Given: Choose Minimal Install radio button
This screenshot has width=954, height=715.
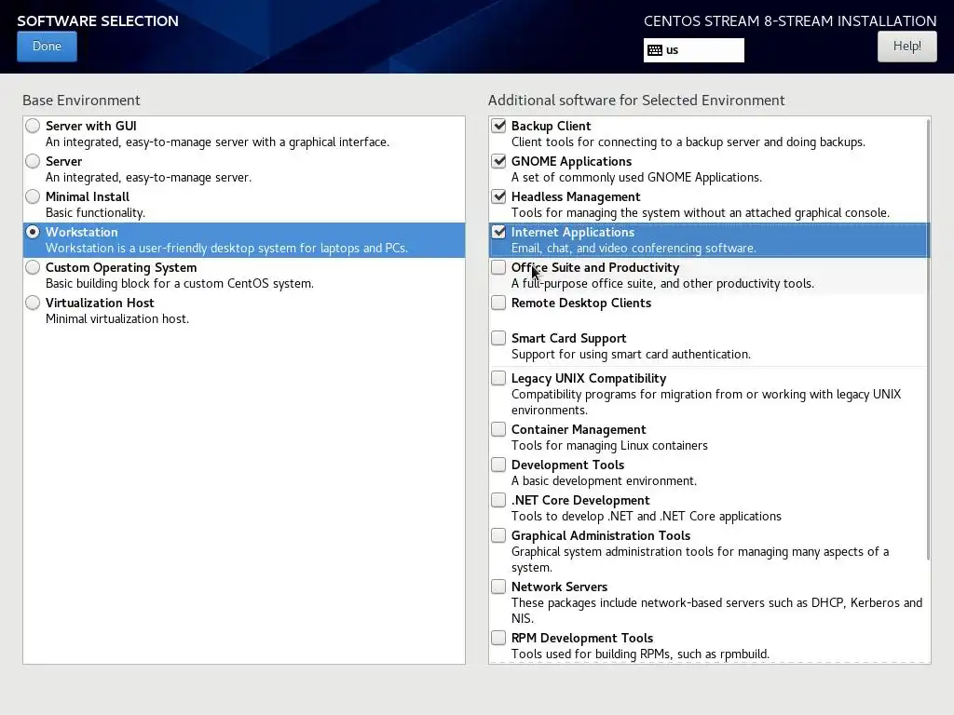Looking at the screenshot, I should tap(33, 196).
